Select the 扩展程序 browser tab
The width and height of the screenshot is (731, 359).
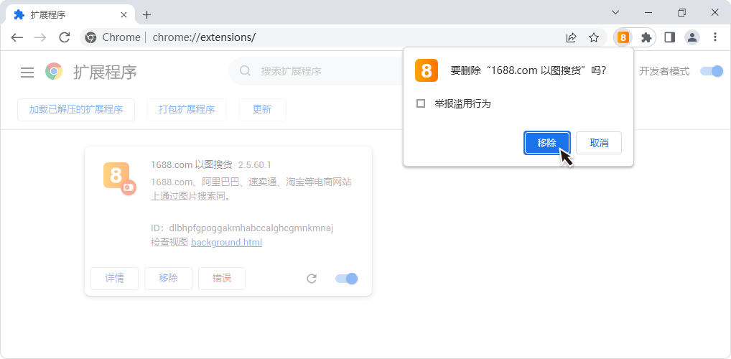coord(69,15)
